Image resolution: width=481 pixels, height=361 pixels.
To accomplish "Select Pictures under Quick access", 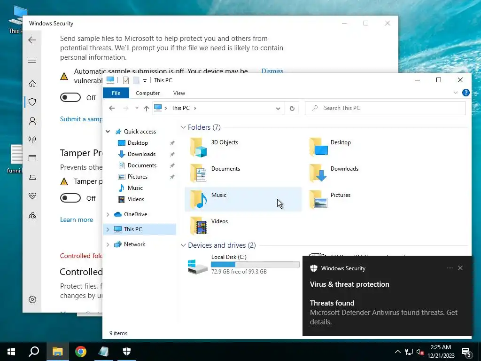I will click(138, 177).
